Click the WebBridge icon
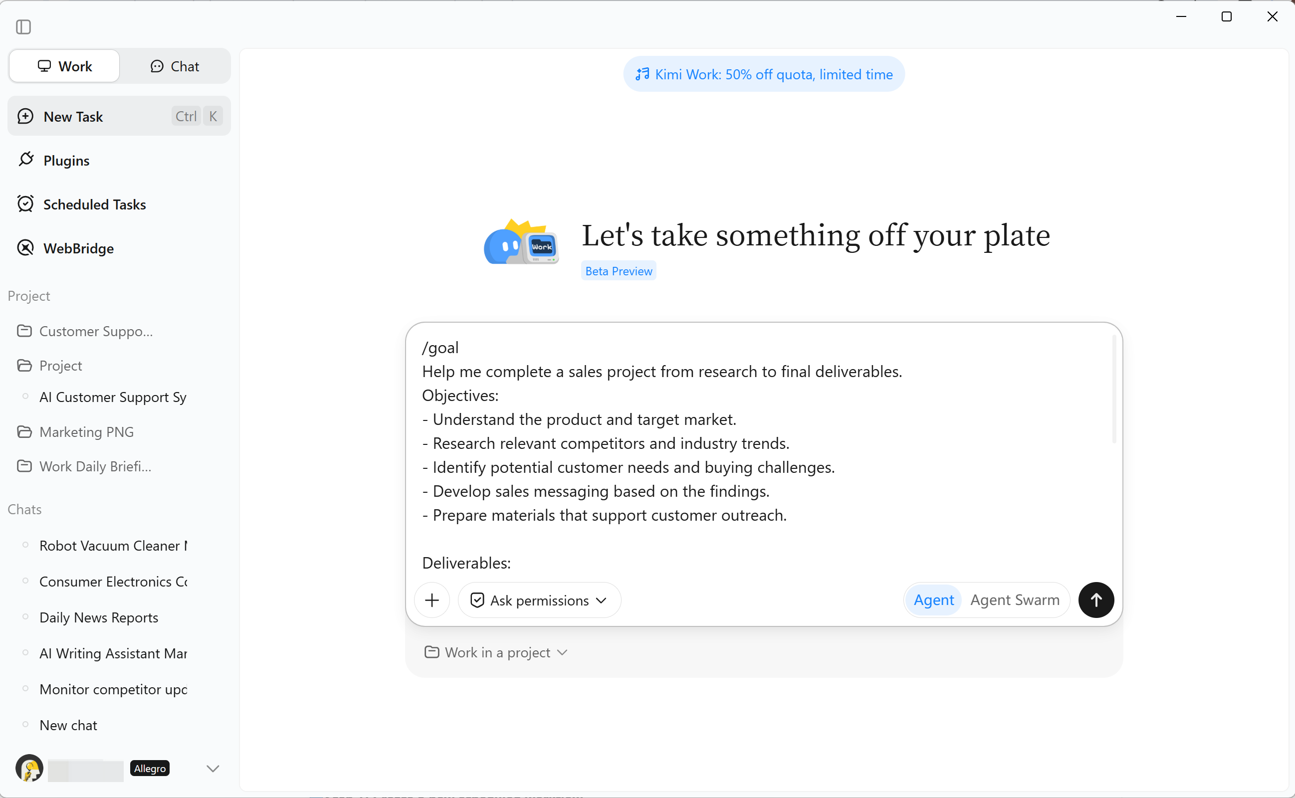 (25, 247)
